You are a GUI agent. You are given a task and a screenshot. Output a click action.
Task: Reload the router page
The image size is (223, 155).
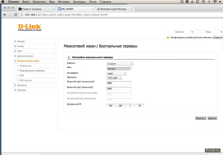click(16, 15)
